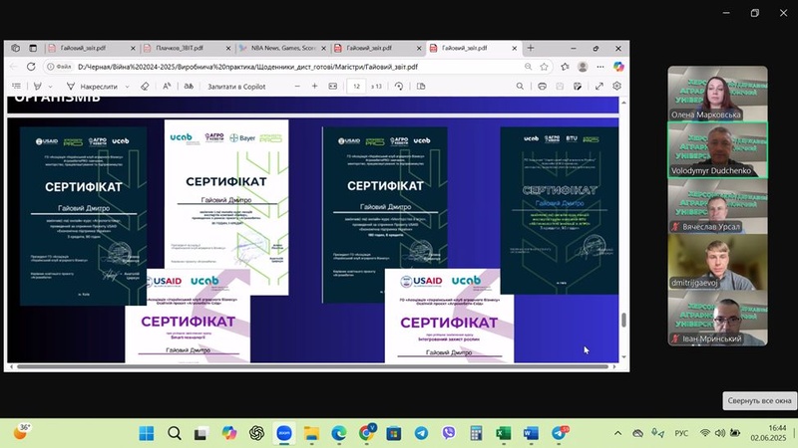Open the translate icon in PDF toolbar
This screenshot has width=798, height=448.
(x=189, y=87)
